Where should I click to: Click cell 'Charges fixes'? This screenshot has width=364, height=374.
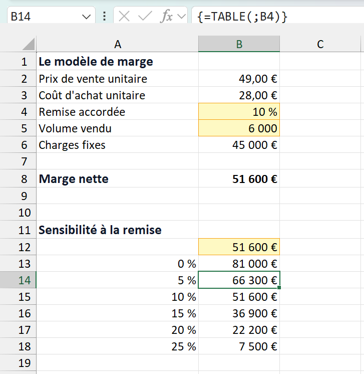tap(118, 145)
